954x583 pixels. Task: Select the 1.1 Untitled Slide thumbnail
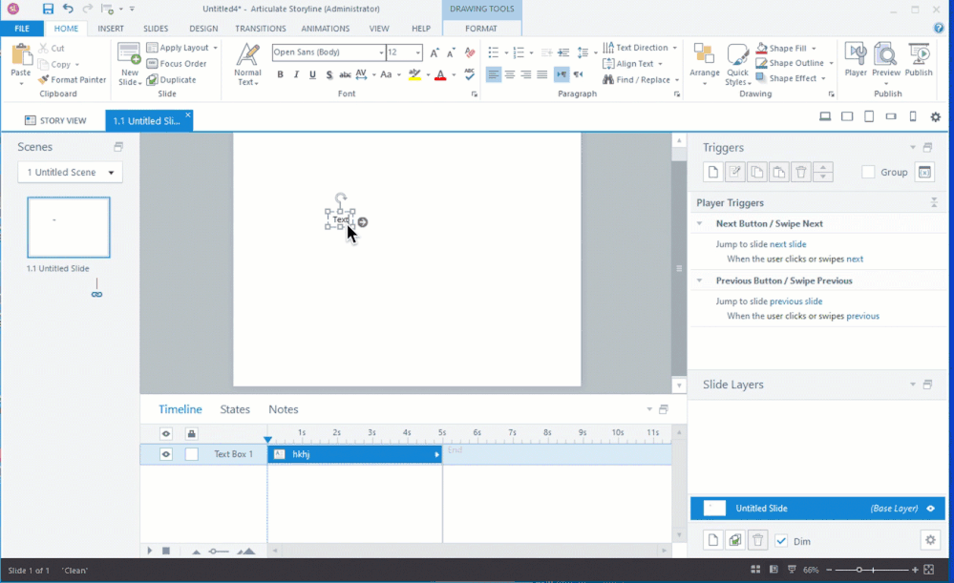point(69,227)
